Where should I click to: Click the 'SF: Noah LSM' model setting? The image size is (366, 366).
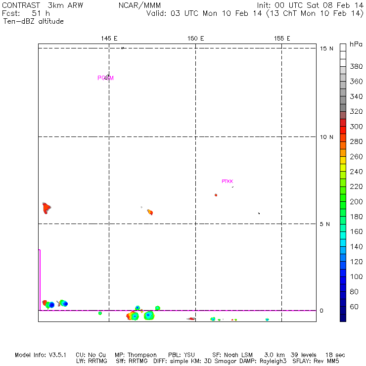232,355
